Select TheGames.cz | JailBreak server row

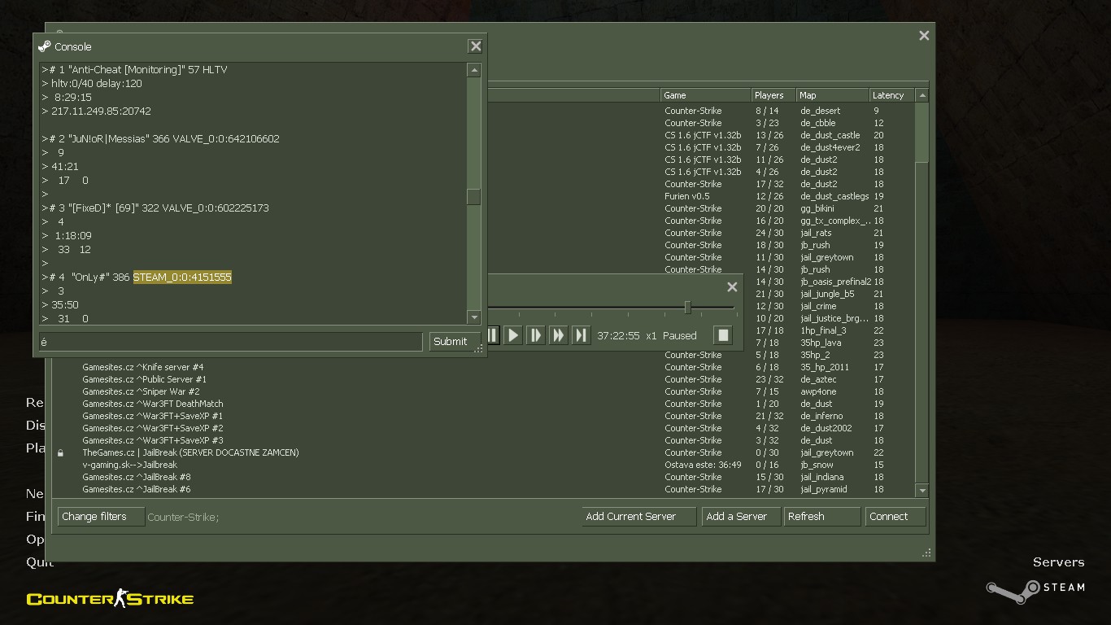point(485,452)
